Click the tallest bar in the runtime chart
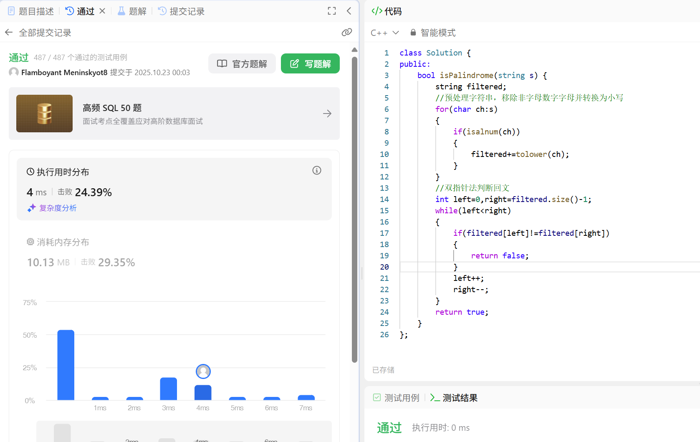 coord(66,365)
